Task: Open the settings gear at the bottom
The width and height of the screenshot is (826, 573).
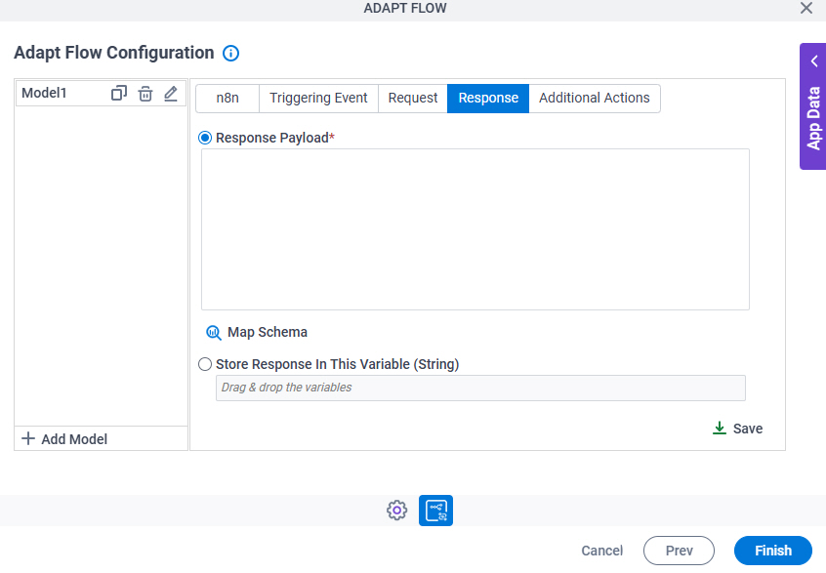Action: tap(396, 511)
